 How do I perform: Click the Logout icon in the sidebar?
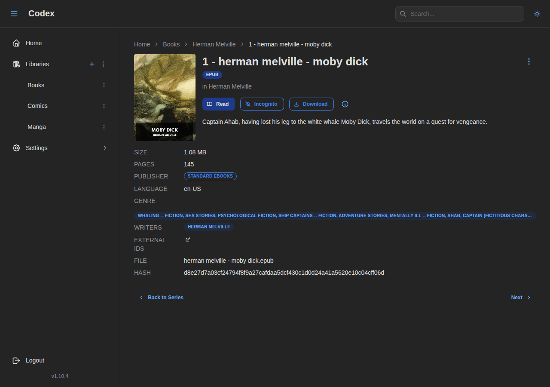[x=16, y=360]
